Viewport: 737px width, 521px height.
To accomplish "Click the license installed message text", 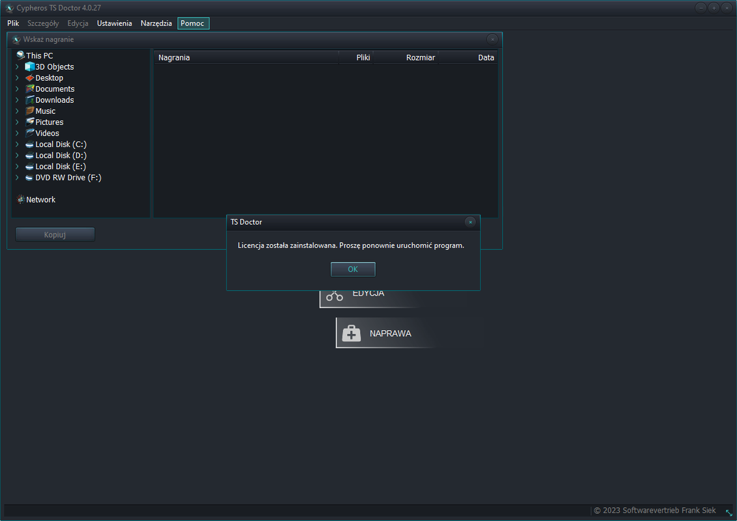I will coord(351,246).
